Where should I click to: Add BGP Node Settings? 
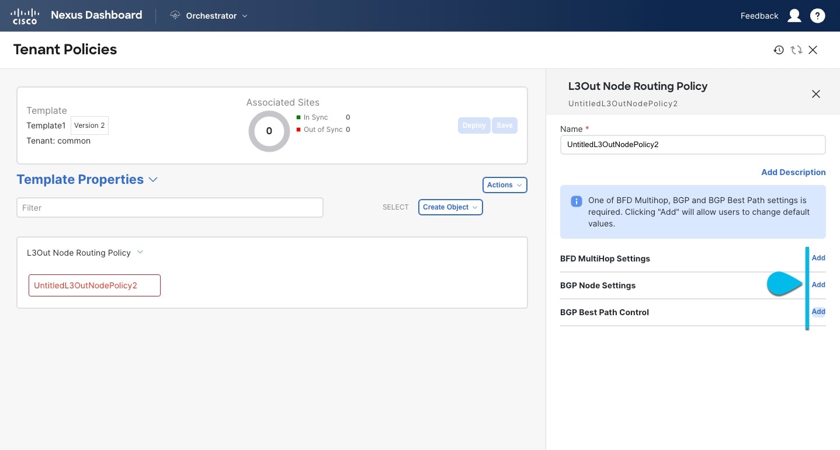(x=818, y=285)
